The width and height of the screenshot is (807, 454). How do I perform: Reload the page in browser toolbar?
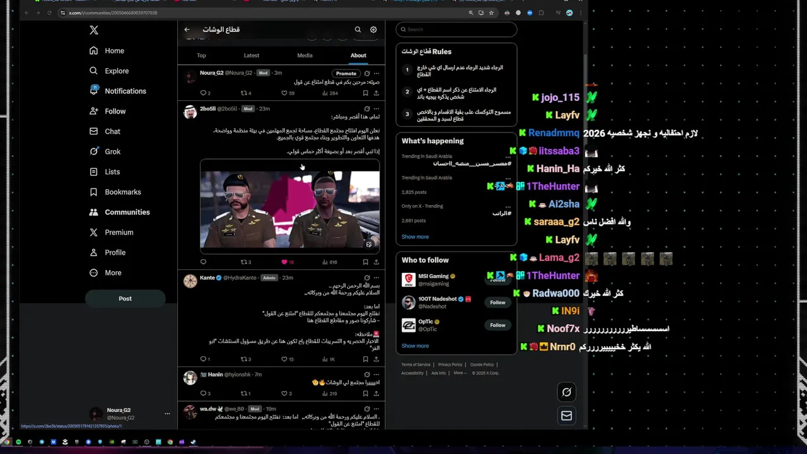[x=49, y=13]
